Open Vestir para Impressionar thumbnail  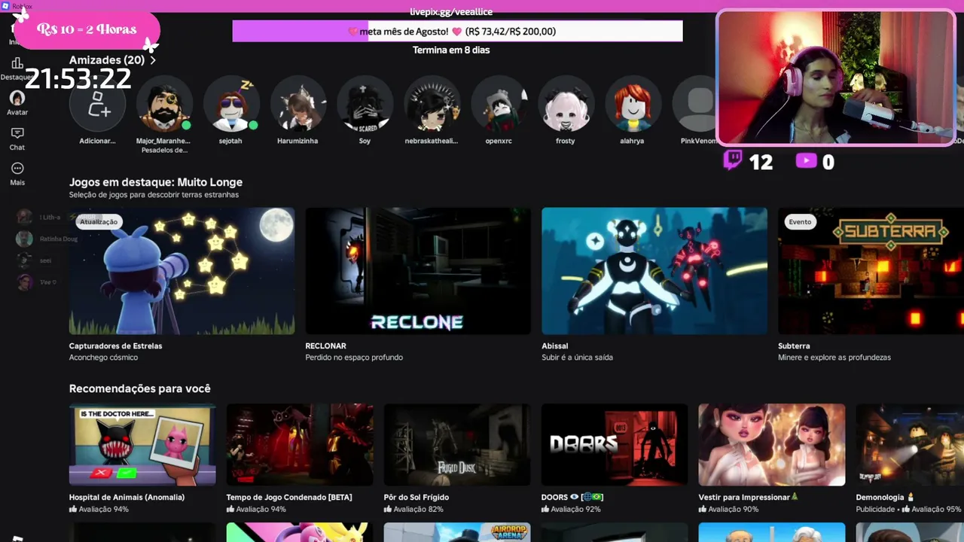point(772,445)
